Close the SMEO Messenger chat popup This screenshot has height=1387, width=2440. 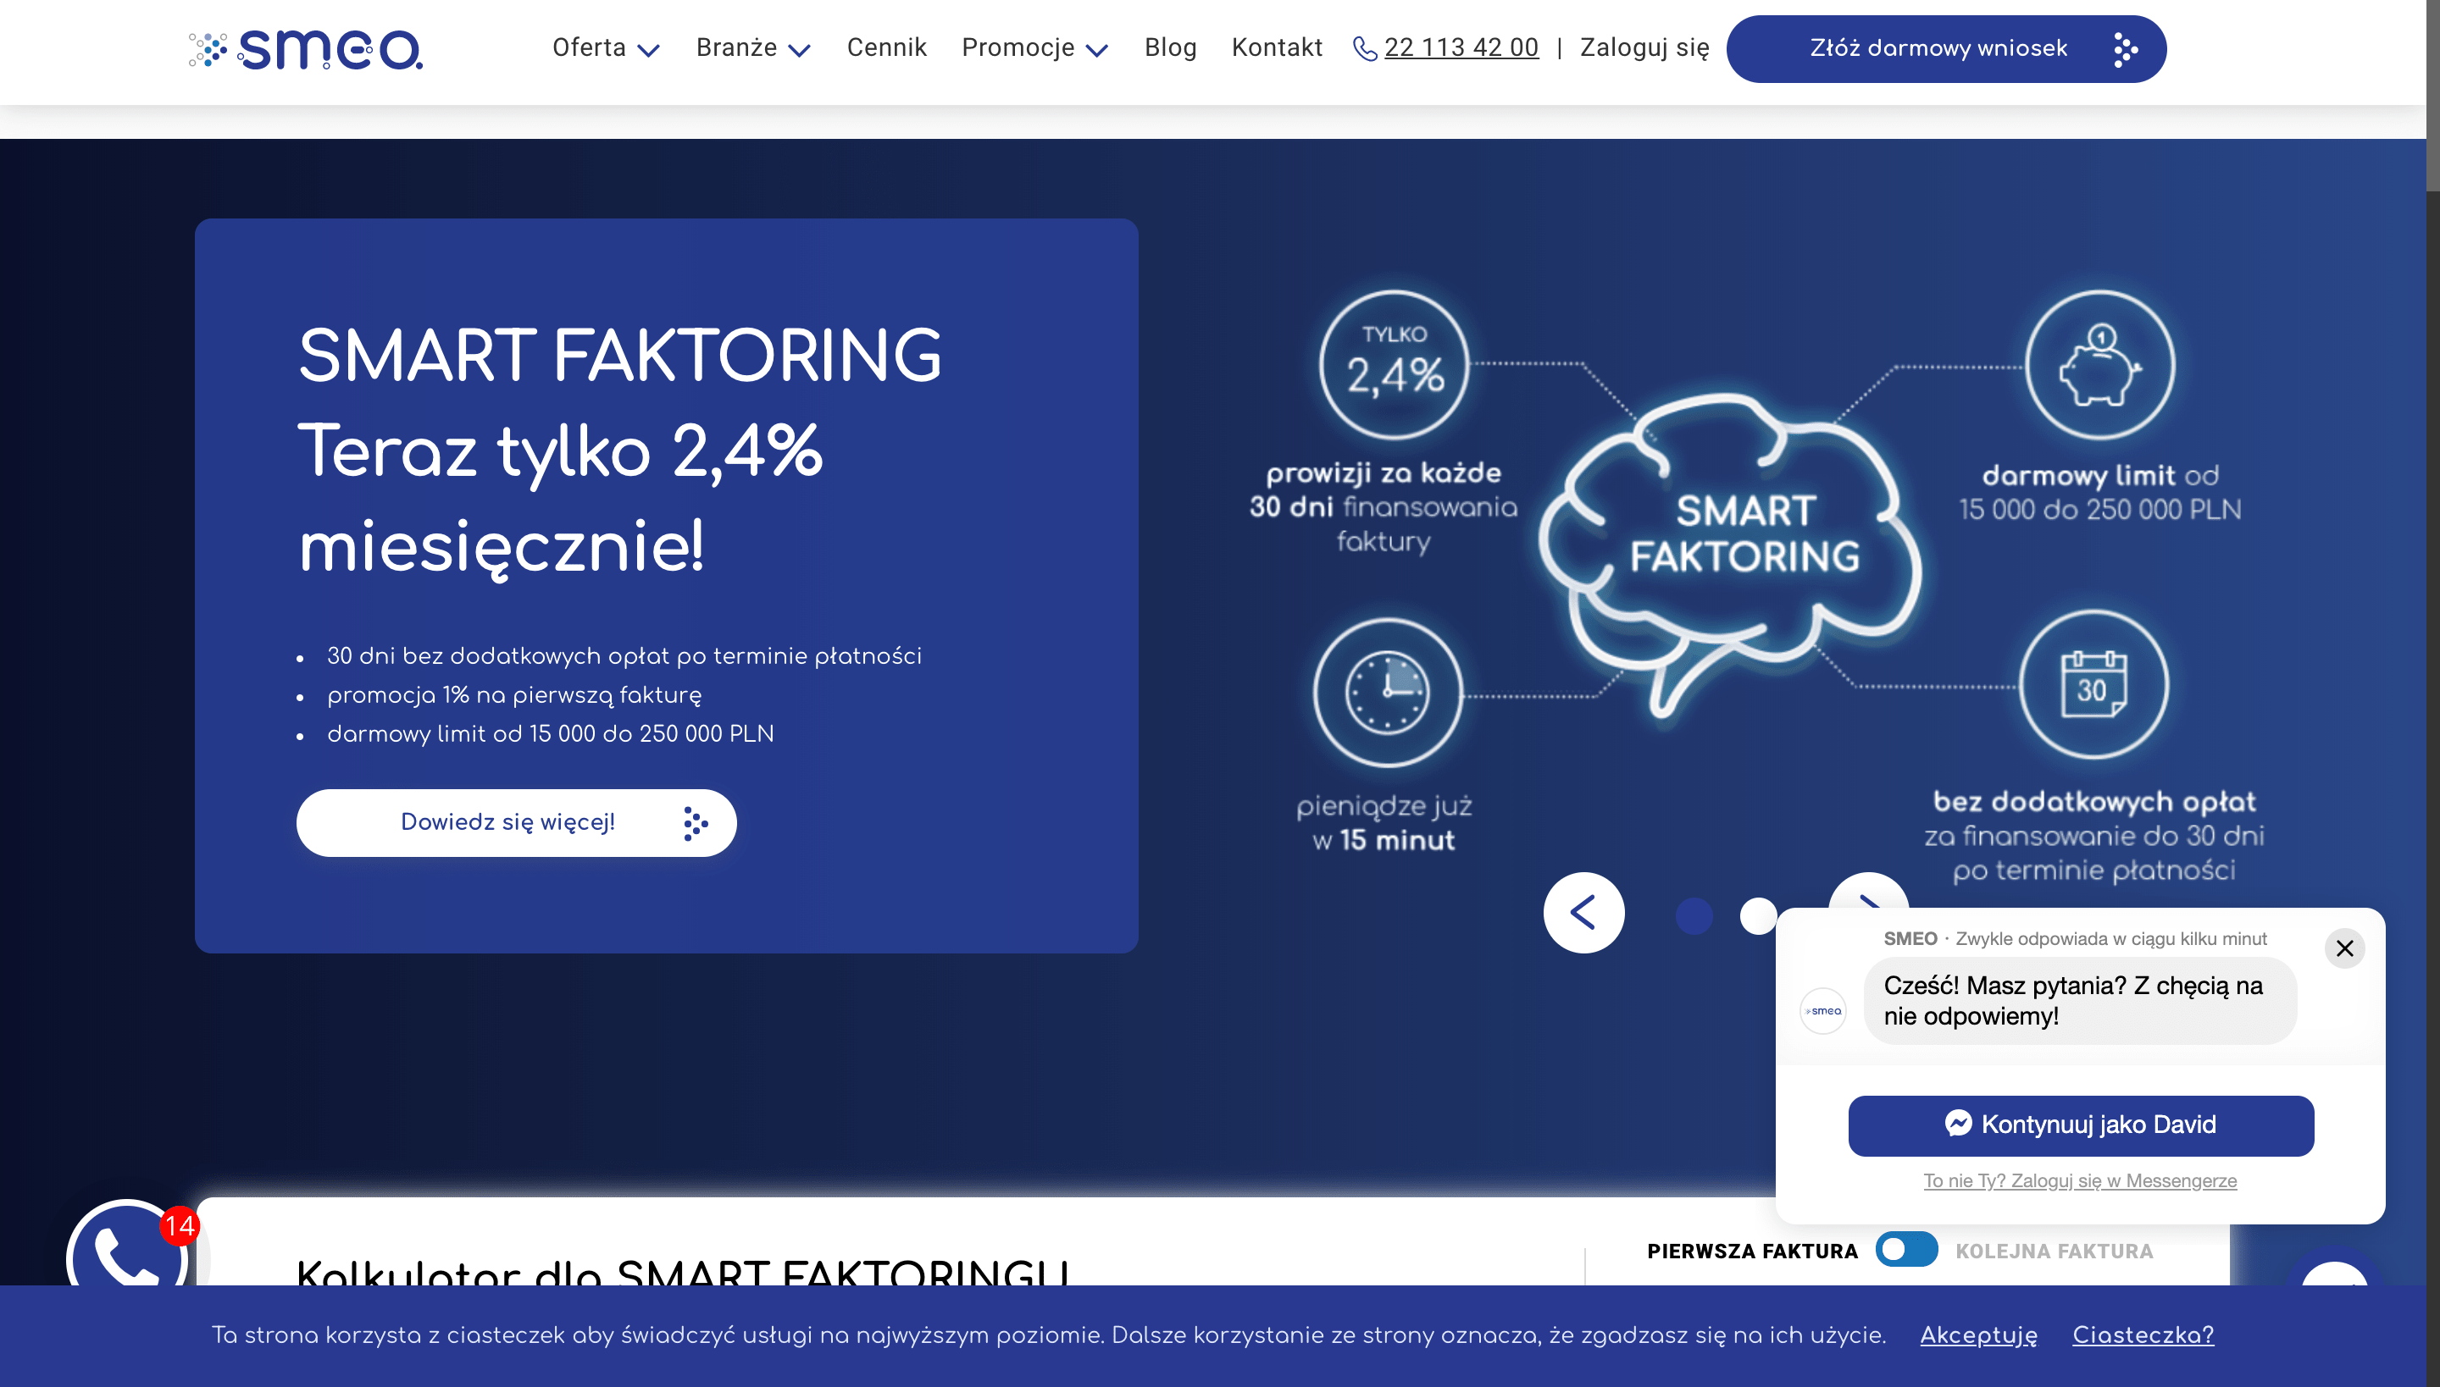2343,948
